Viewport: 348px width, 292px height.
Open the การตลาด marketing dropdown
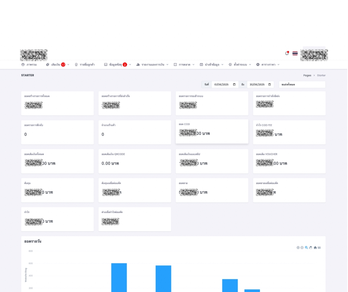tap(184, 64)
